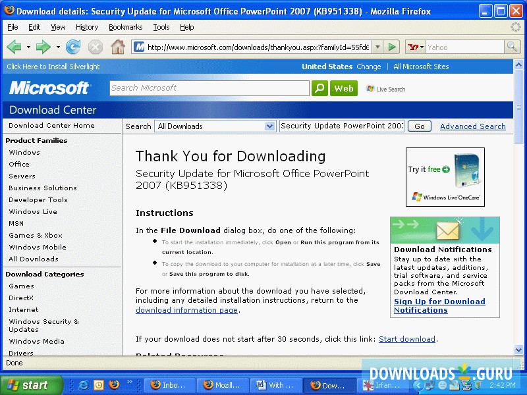Expand hidden Quick Launch items chevron
Image resolution: width=527 pixels, height=395 pixels.
[129, 382]
